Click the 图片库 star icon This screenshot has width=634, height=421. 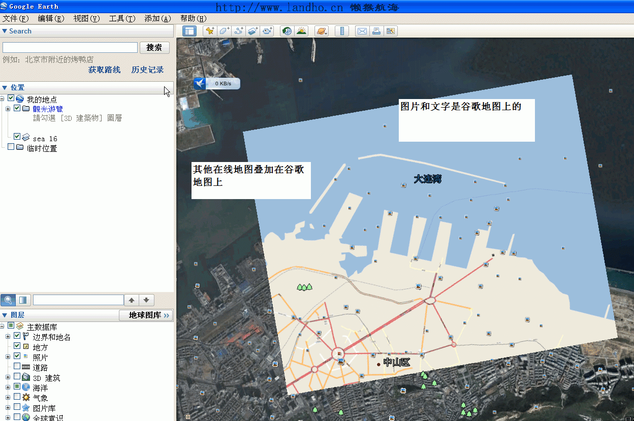pyautogui.click(x=26, y=407)
